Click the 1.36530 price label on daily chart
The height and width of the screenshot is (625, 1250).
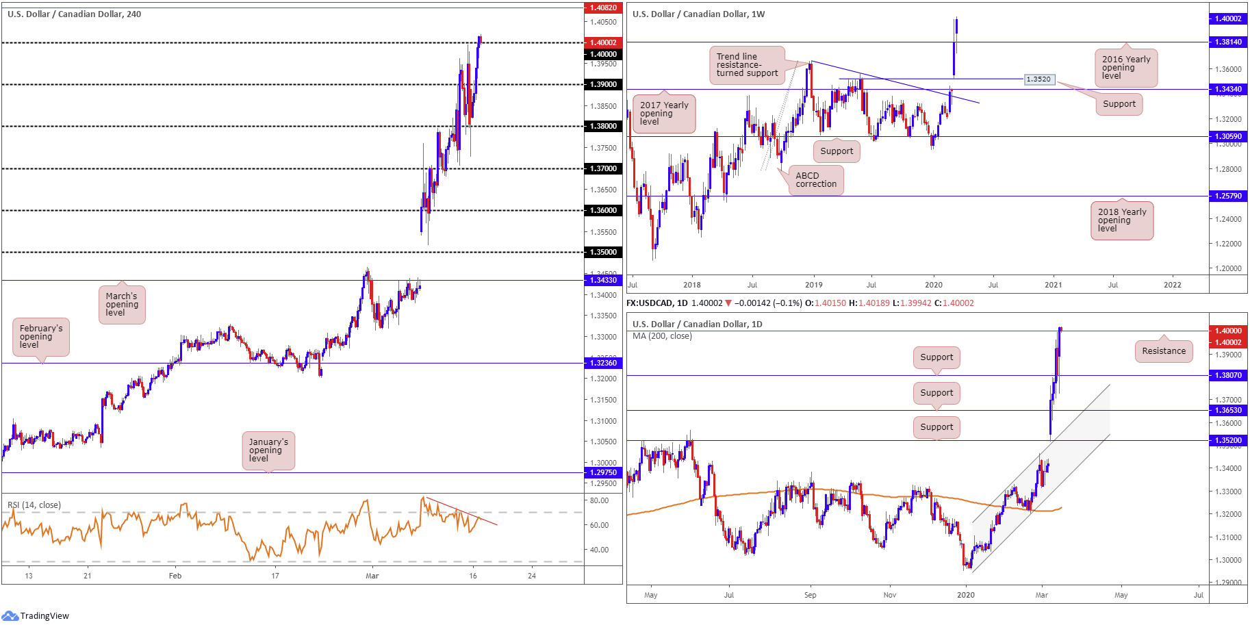click(x=1228, y=410)
